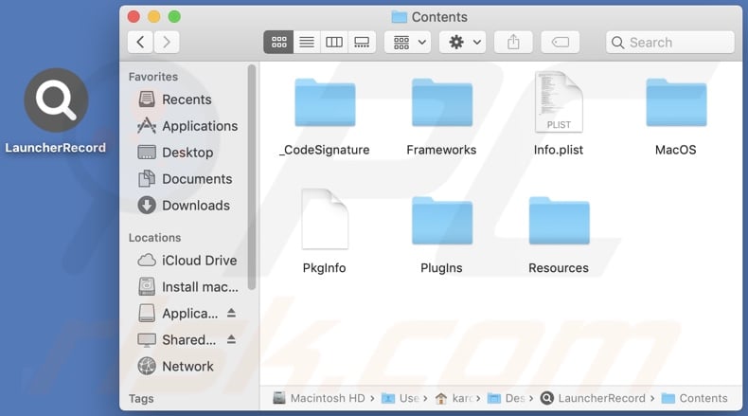Image resolution: width=748 pixels, height=416 pixels.
Task: Click the Locations section header
Action: tap(154, 237)
